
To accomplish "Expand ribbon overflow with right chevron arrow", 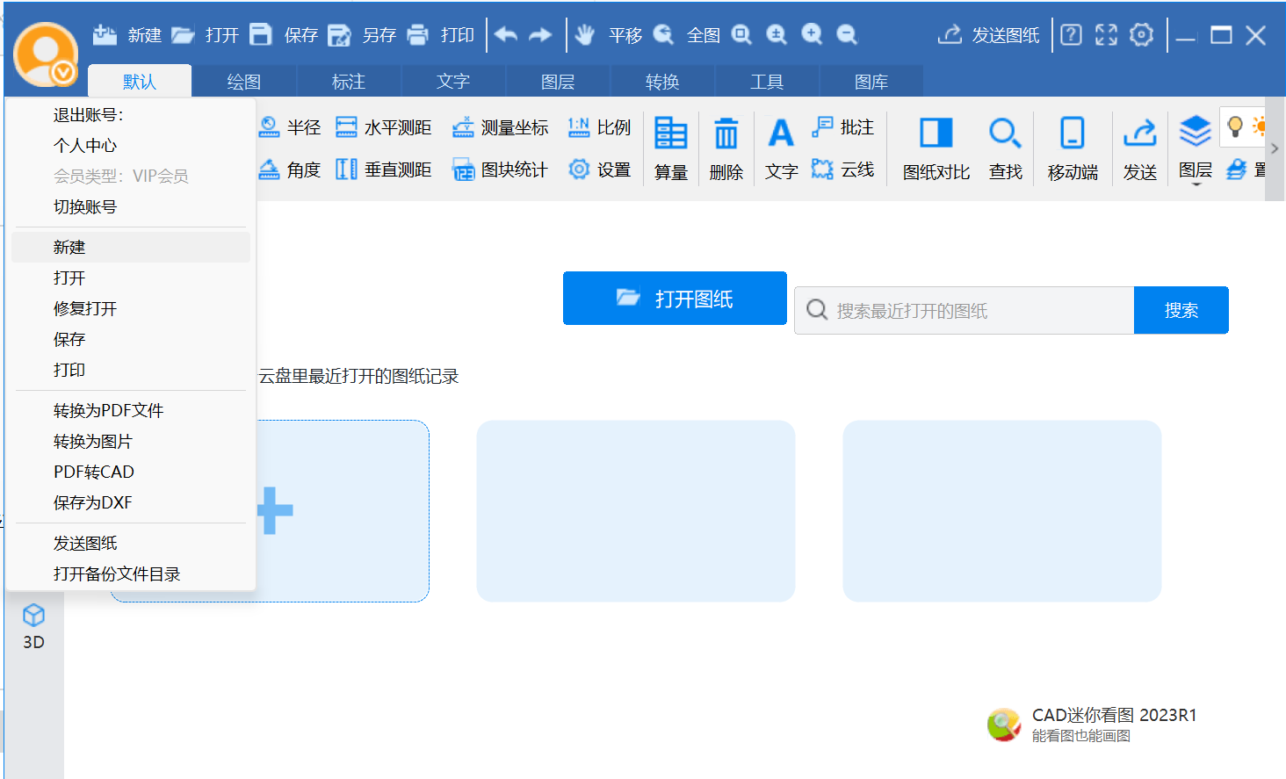I will (x=1275, y=148).
